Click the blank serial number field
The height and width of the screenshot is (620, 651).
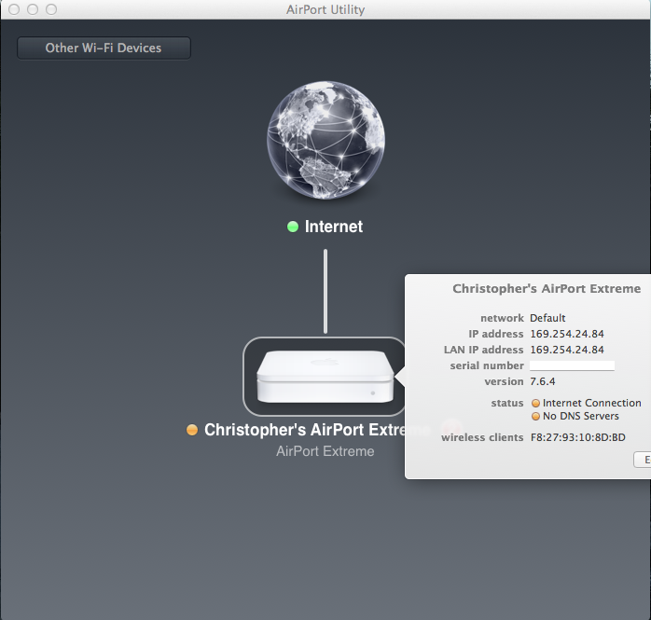pos(572,365)
